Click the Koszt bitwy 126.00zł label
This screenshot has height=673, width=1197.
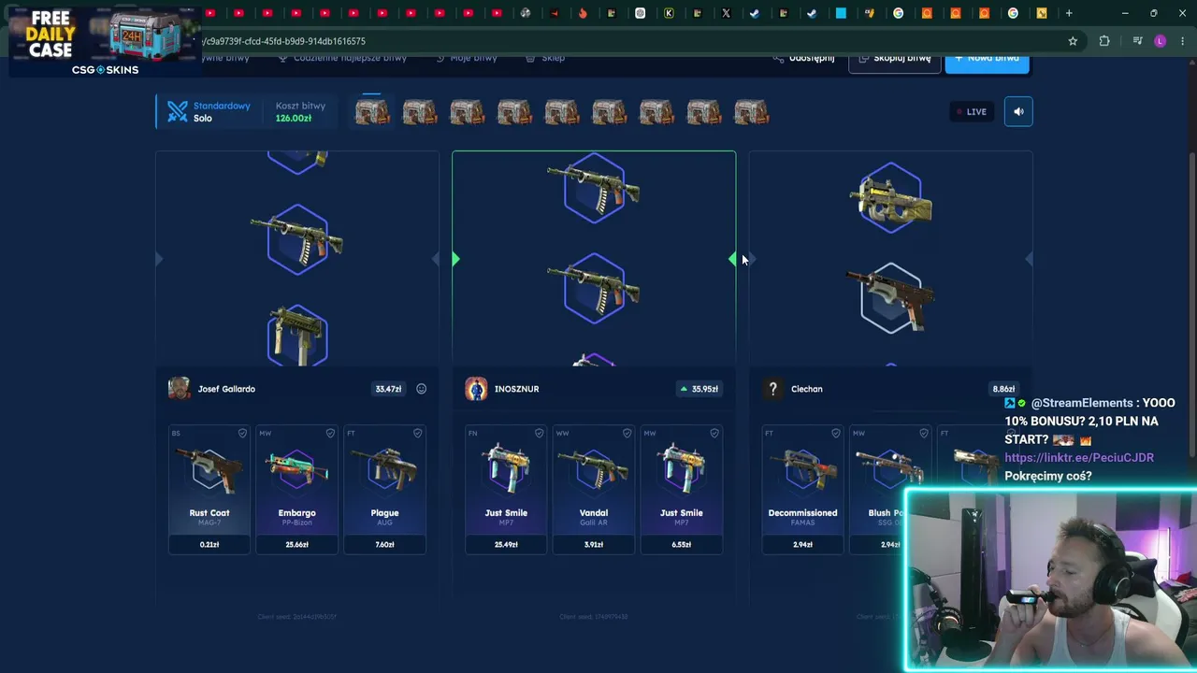[300, 112]
